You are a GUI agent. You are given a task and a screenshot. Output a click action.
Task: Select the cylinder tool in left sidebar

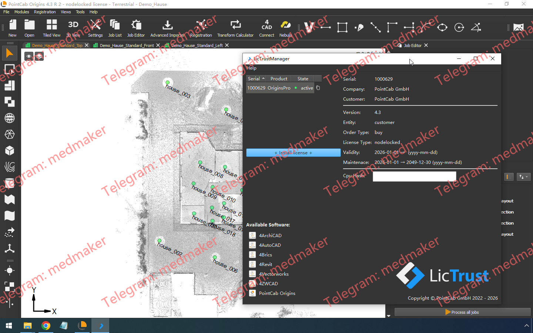10,183
